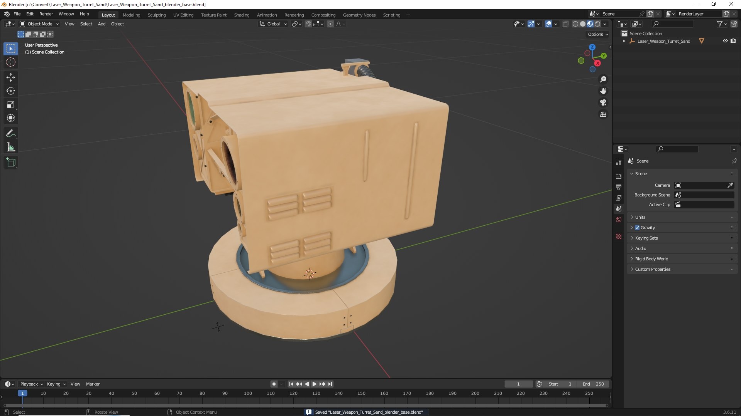Select the Annotate pencil tool
The width and height of the screenshot is (741, 416).
click(x=11, y=133)
